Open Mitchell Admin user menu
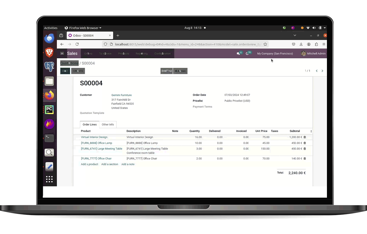 tap(313, 53)
